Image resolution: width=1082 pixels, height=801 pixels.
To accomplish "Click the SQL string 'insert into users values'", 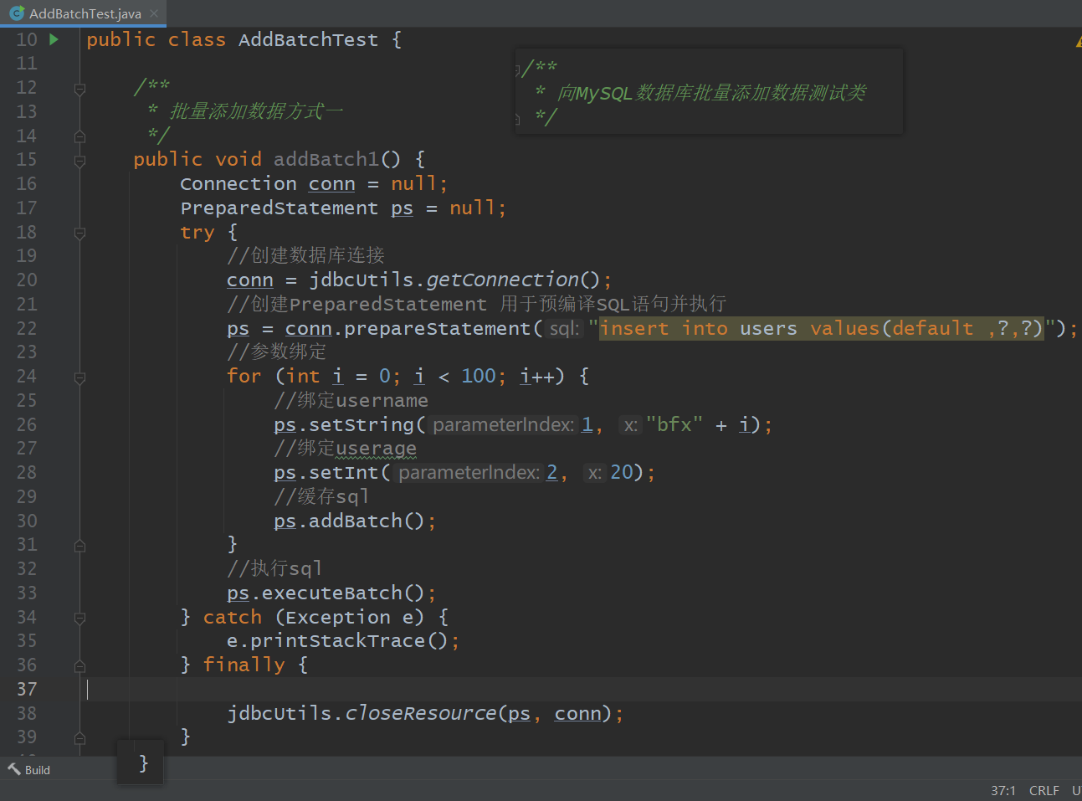I will [x=821, y=329].
